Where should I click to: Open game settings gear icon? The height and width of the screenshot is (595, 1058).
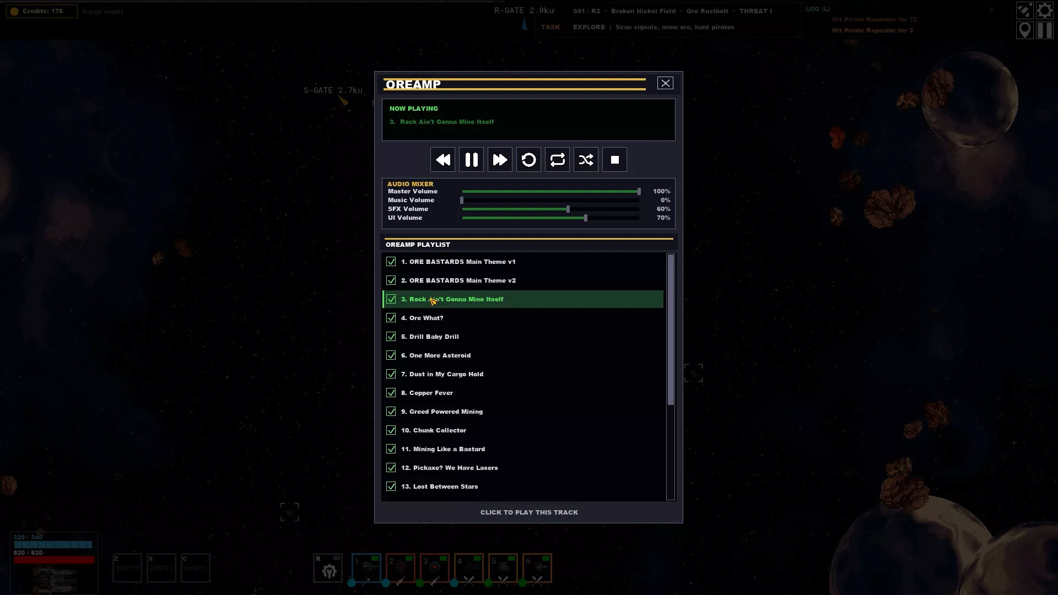[1044, 10]
